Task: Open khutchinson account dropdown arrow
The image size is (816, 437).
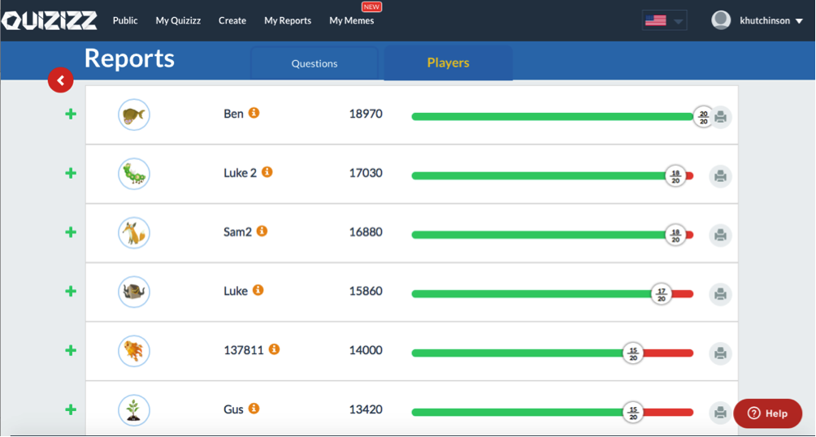Action: pos(800,21)
